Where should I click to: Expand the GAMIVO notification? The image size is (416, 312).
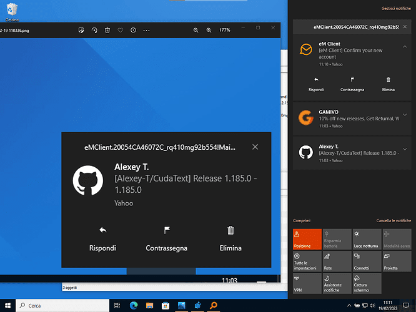pyautogui.click(x=405, y=115)
